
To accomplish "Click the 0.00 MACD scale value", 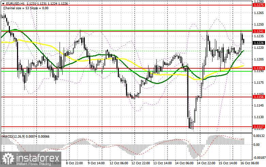I will pyautogui.click(x=256, y=145).
